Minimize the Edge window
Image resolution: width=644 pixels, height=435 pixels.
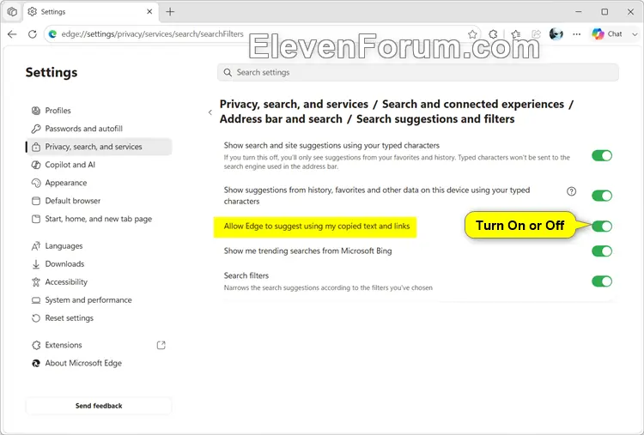pos(579,12)
